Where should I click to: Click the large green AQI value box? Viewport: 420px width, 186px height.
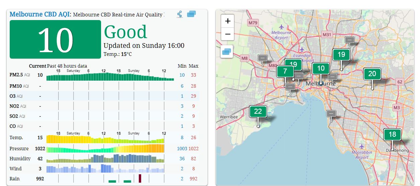click(55, 39)
